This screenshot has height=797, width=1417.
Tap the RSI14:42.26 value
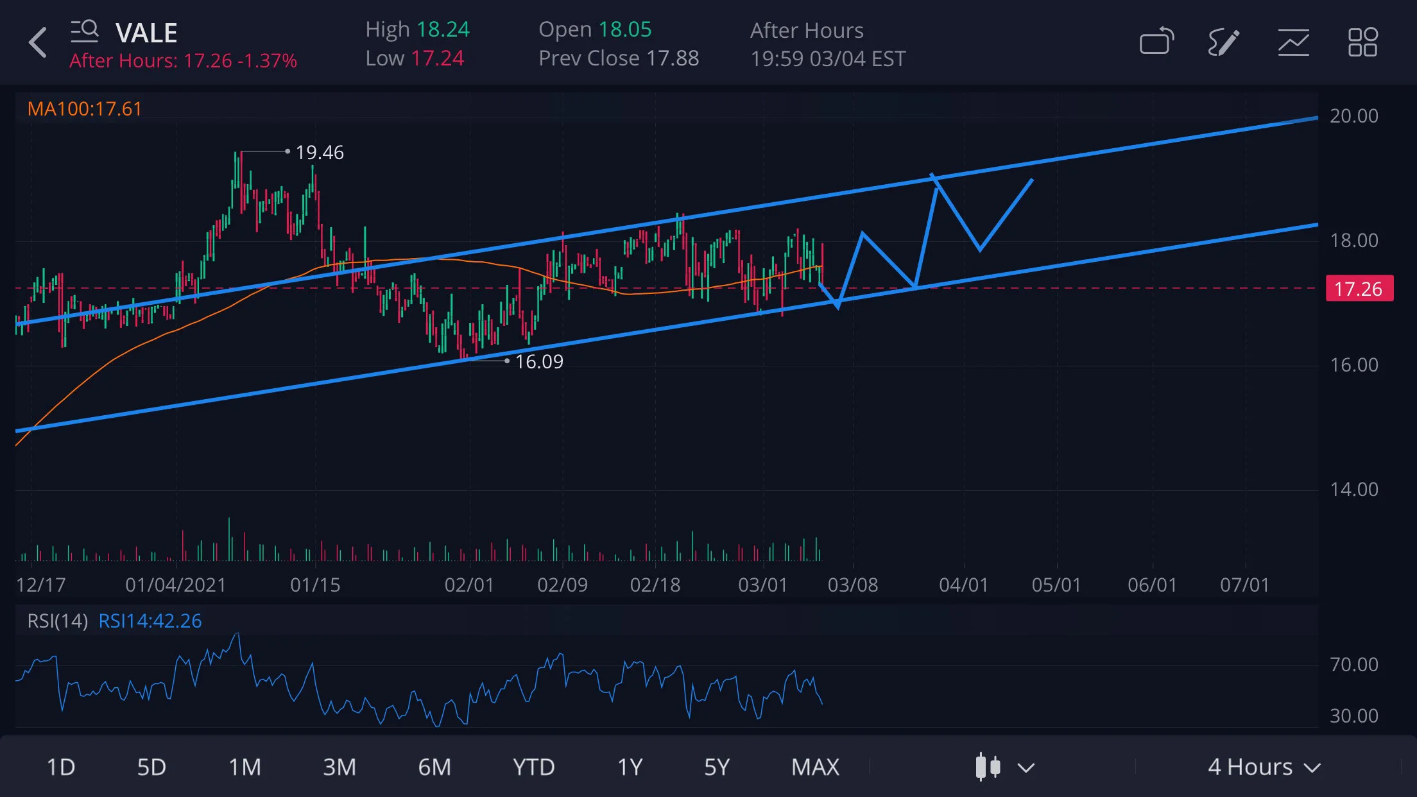point(150,621)
